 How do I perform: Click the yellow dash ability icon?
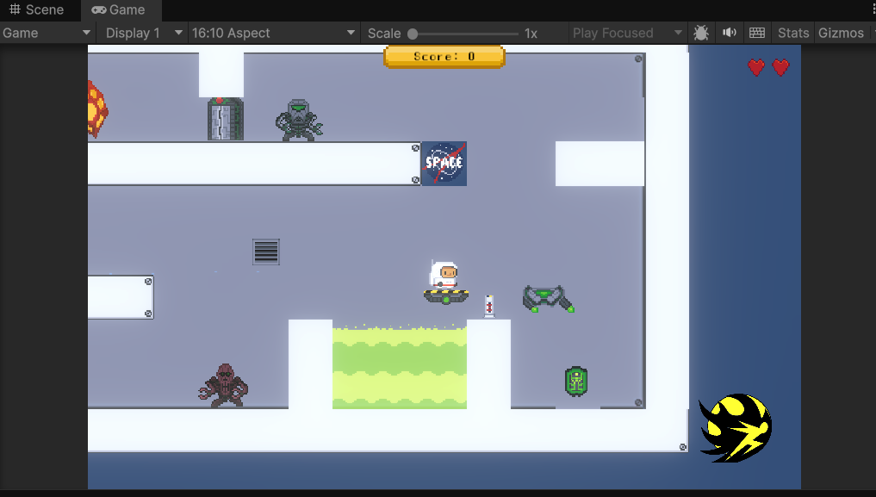[736, 428]
